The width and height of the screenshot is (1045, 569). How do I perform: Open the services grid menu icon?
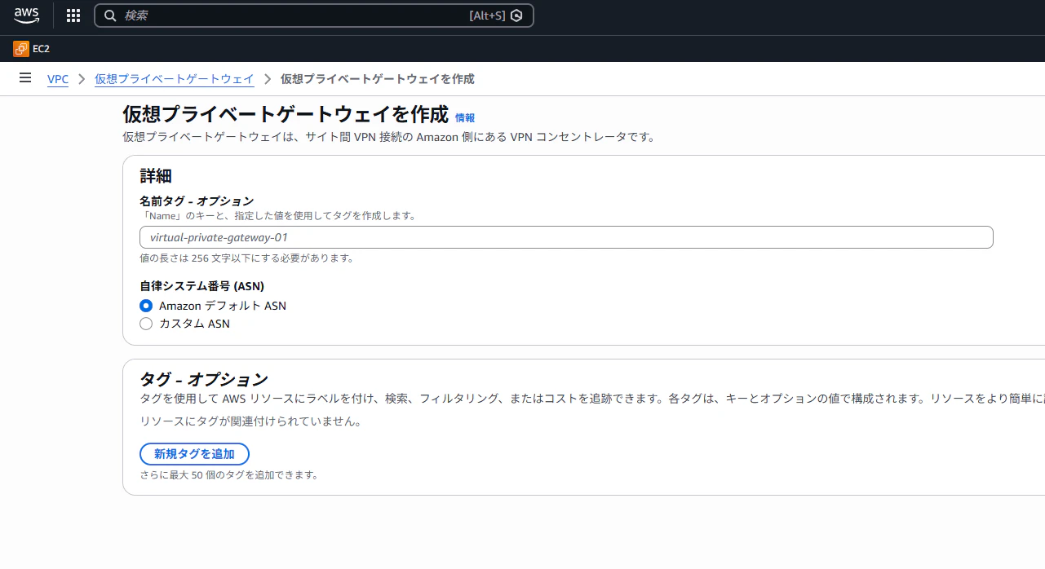coord(73,15)
